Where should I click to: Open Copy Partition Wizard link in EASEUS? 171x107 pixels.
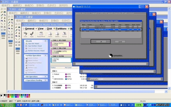coord(35,46)
